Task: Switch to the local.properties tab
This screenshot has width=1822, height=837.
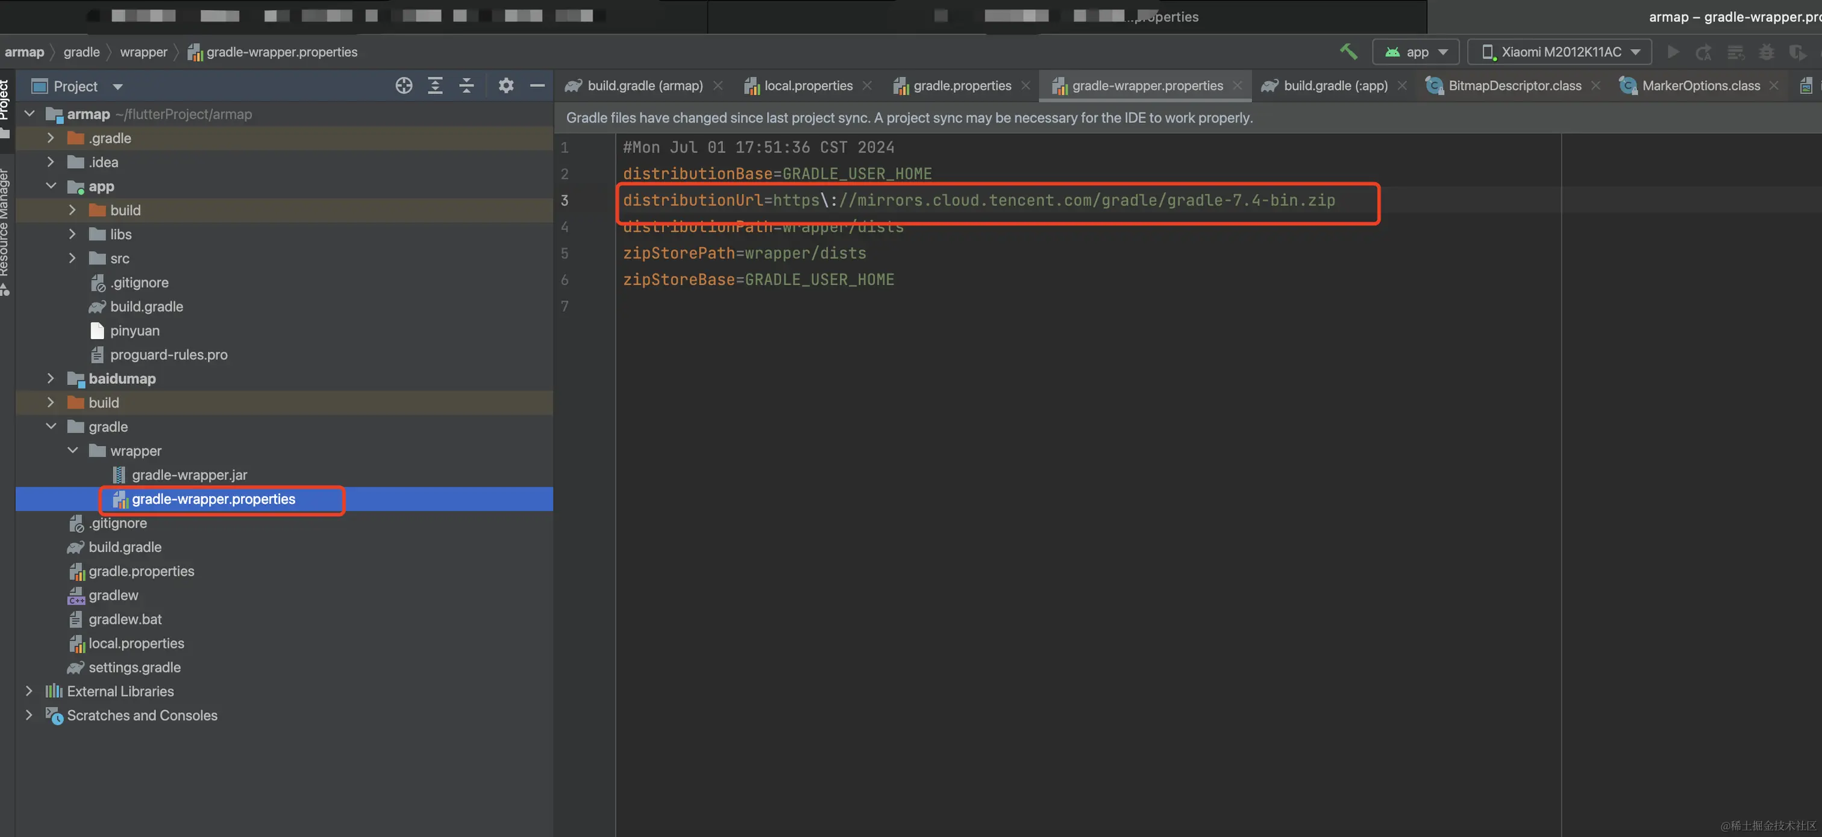Action: pos(808,86)
